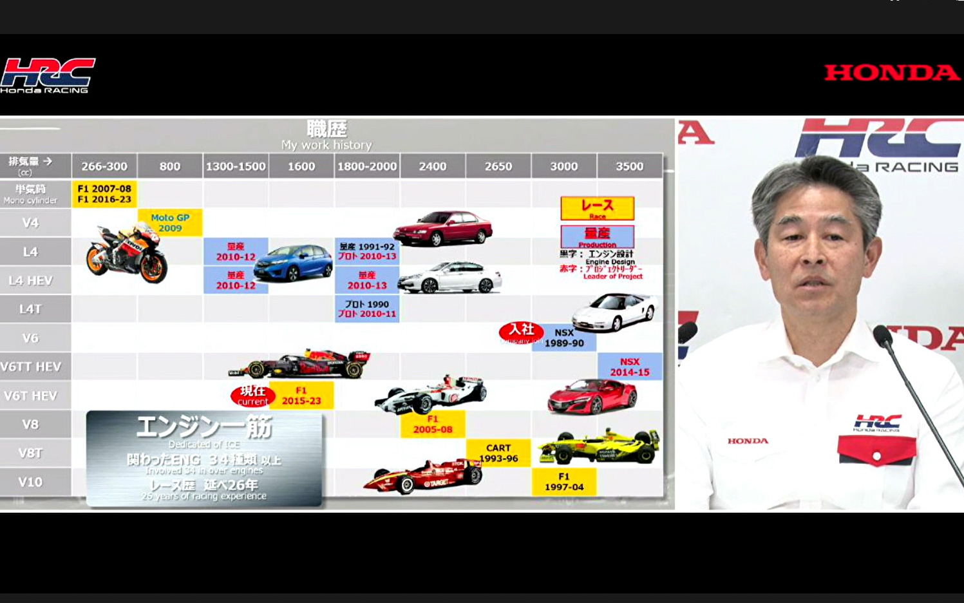Select the 2400 displacement column header
This screenshot has height=603, width=964.
point(433,166)
